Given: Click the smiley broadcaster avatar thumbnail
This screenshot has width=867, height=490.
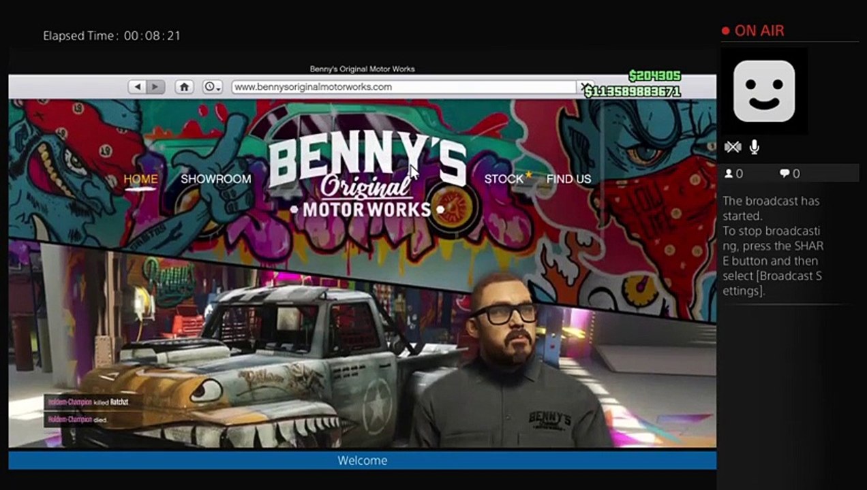Looking at the screenshot, I should click(x=764, y=91).
